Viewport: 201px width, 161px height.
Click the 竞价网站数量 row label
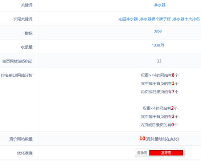click(x=21, y=139)
